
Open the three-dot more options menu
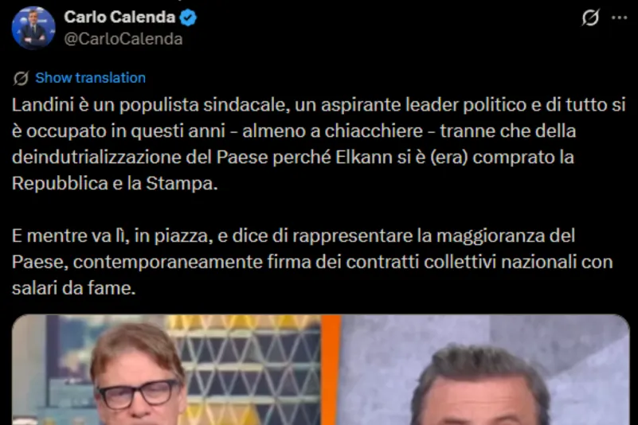coord(620,18)
